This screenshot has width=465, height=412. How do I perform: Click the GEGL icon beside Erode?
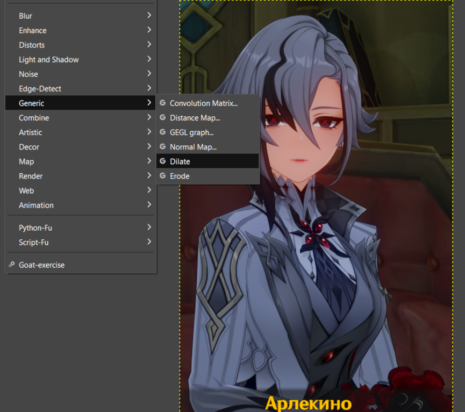(162, 175)
